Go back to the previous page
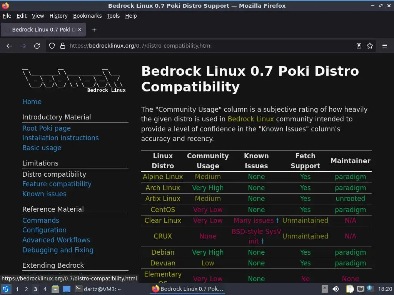The image size is (394, 295). point(9,46)
